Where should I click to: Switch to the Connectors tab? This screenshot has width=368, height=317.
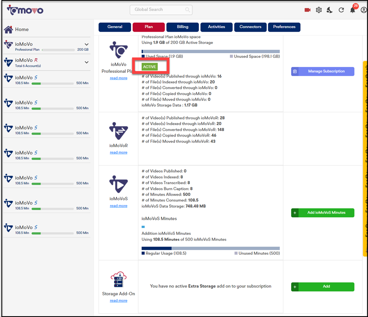coord(251,27)
